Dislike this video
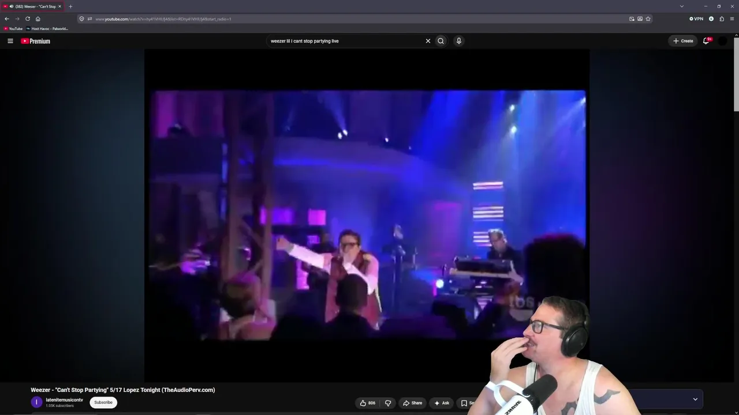739x415 pixels. pyautogui.click(x=388, y=403)
